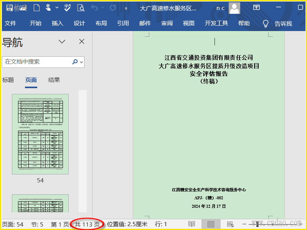Screen dimensions: 307x230
Task: Open the 文件 menu
Action: coord(10,23)
